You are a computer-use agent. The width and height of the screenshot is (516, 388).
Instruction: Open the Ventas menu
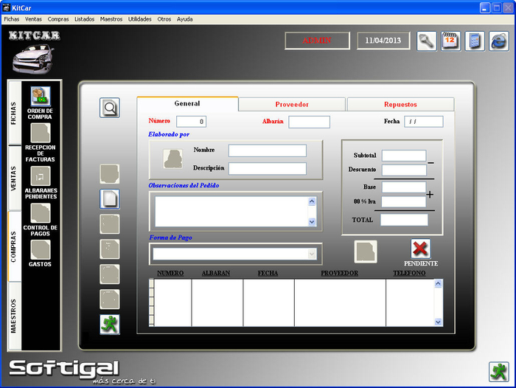[34, 19]
